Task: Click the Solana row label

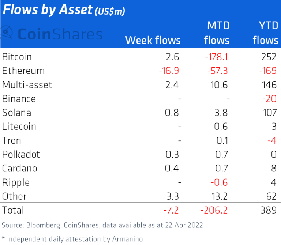Action: click(16, 113)
